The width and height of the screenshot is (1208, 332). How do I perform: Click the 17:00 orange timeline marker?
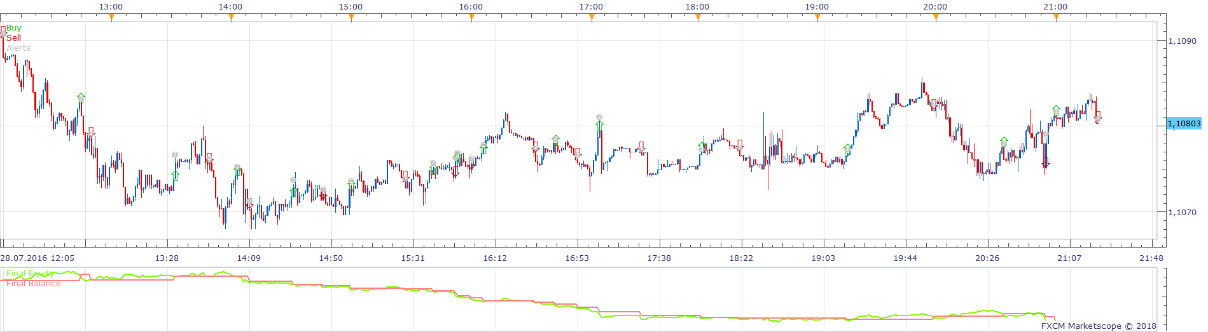pyautogui.click(x=592, y=17)
